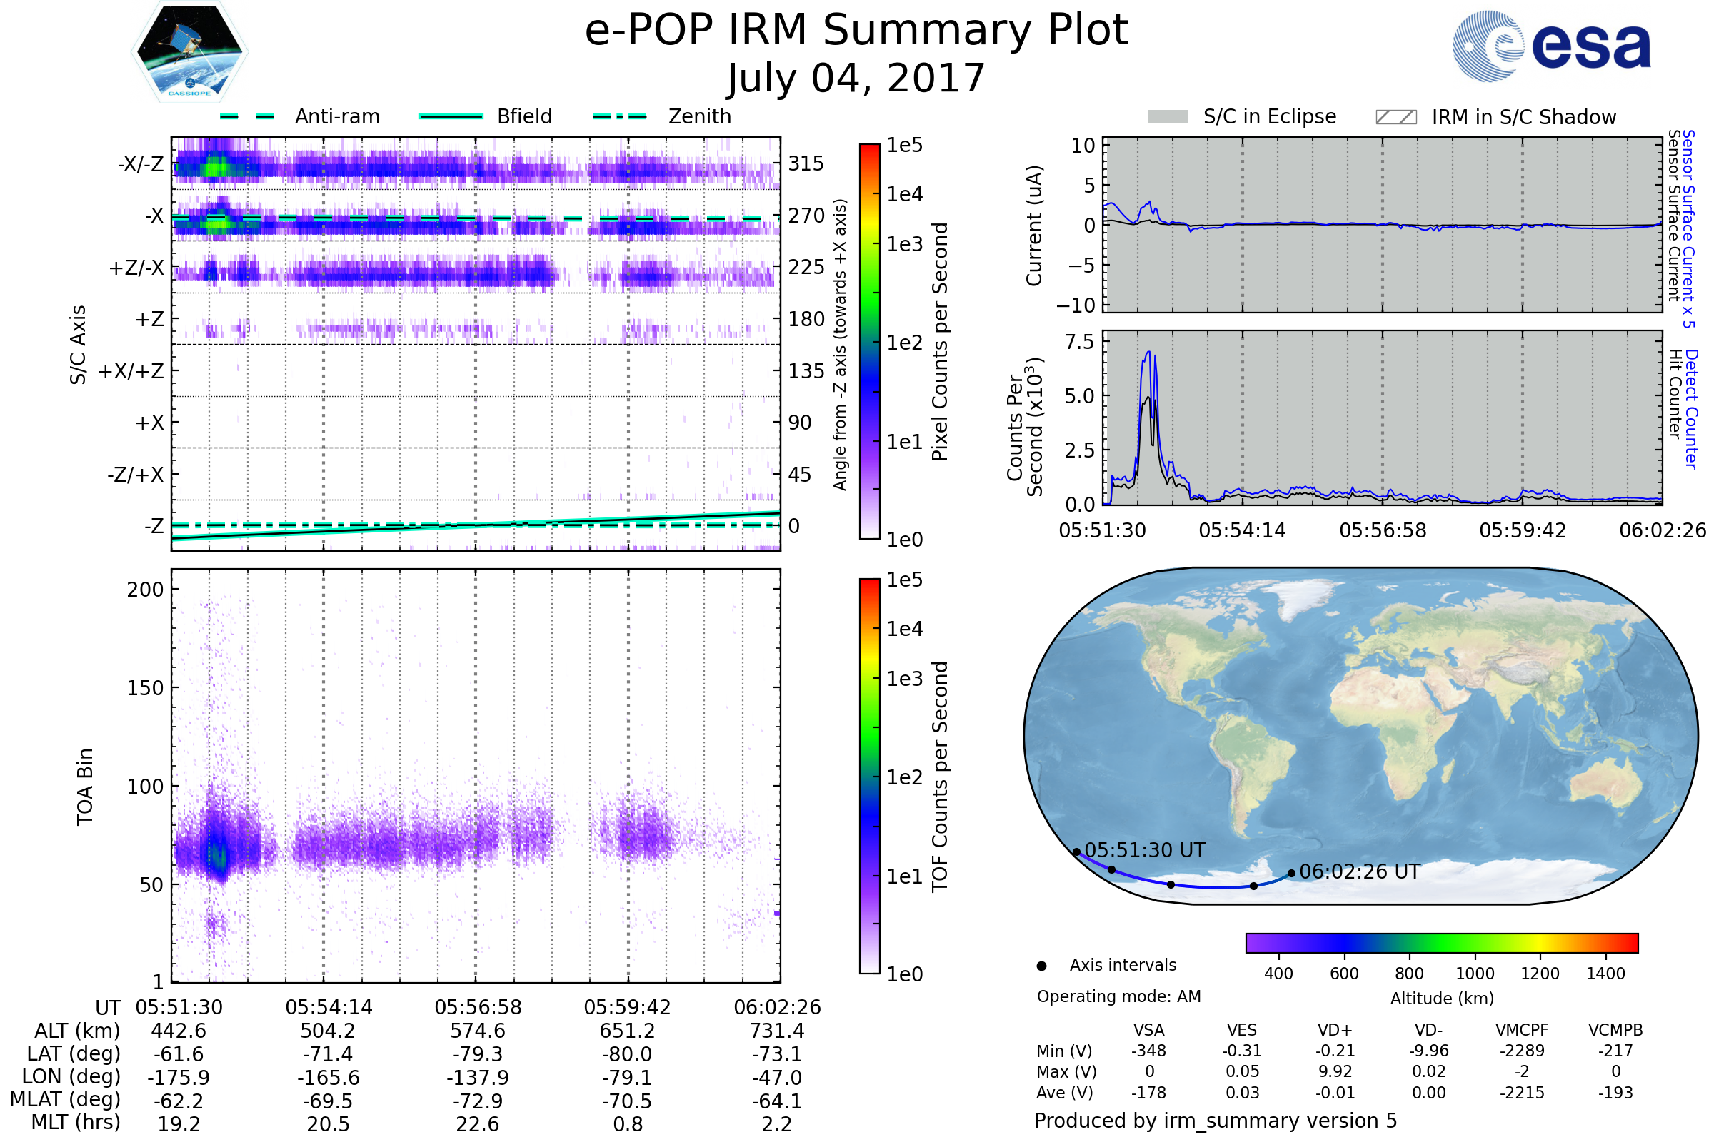The width and height of the screenshot is (1714, 1142).
Task: Click the July 04, 2017 date heading
Action: click(x=856, y=79)
